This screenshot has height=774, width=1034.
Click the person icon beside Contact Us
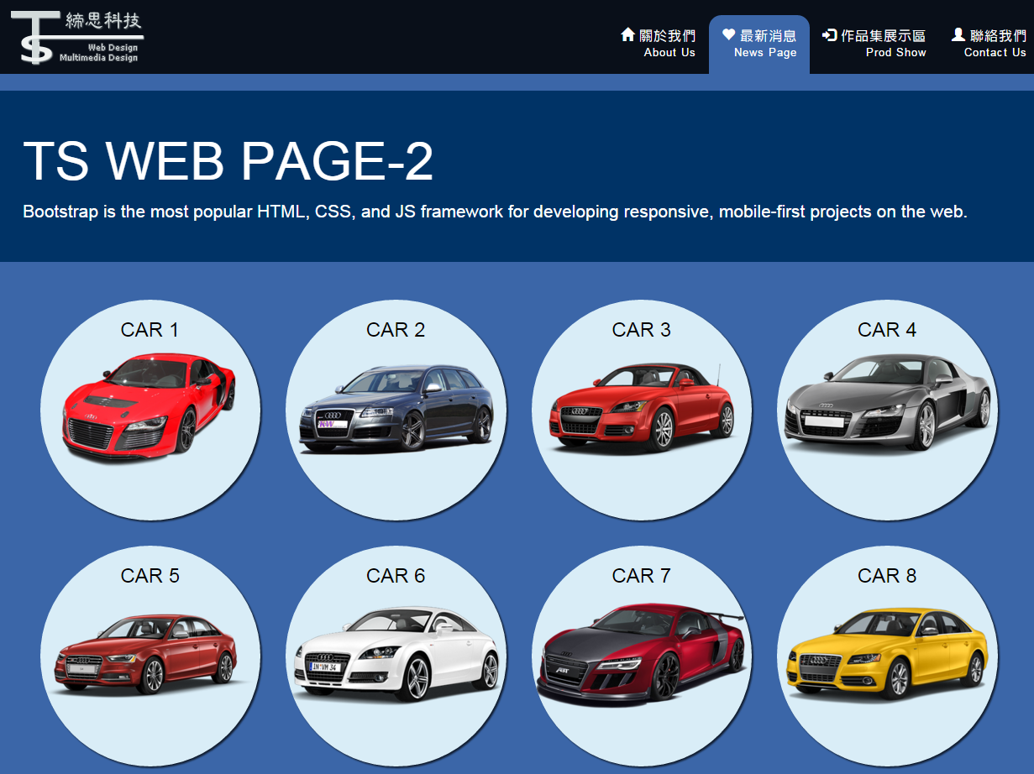coord(958,34)
